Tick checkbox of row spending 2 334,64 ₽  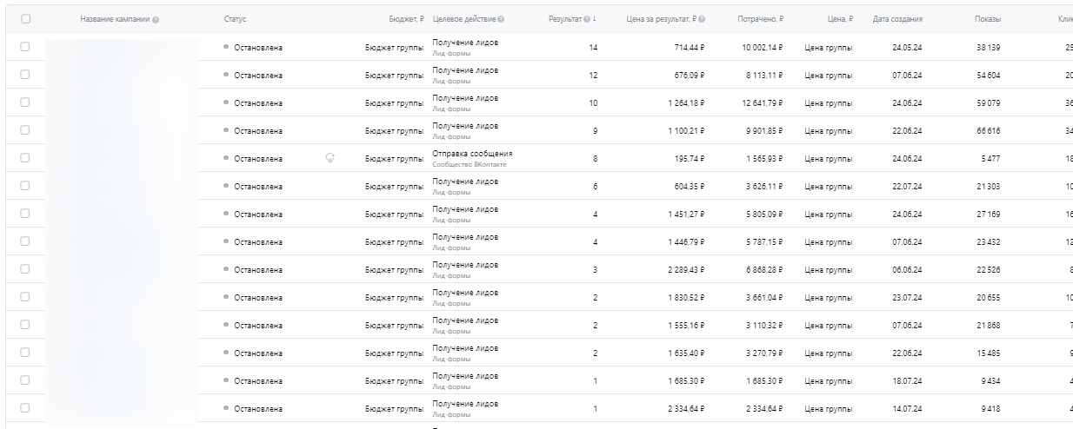[x=25, y=408]
